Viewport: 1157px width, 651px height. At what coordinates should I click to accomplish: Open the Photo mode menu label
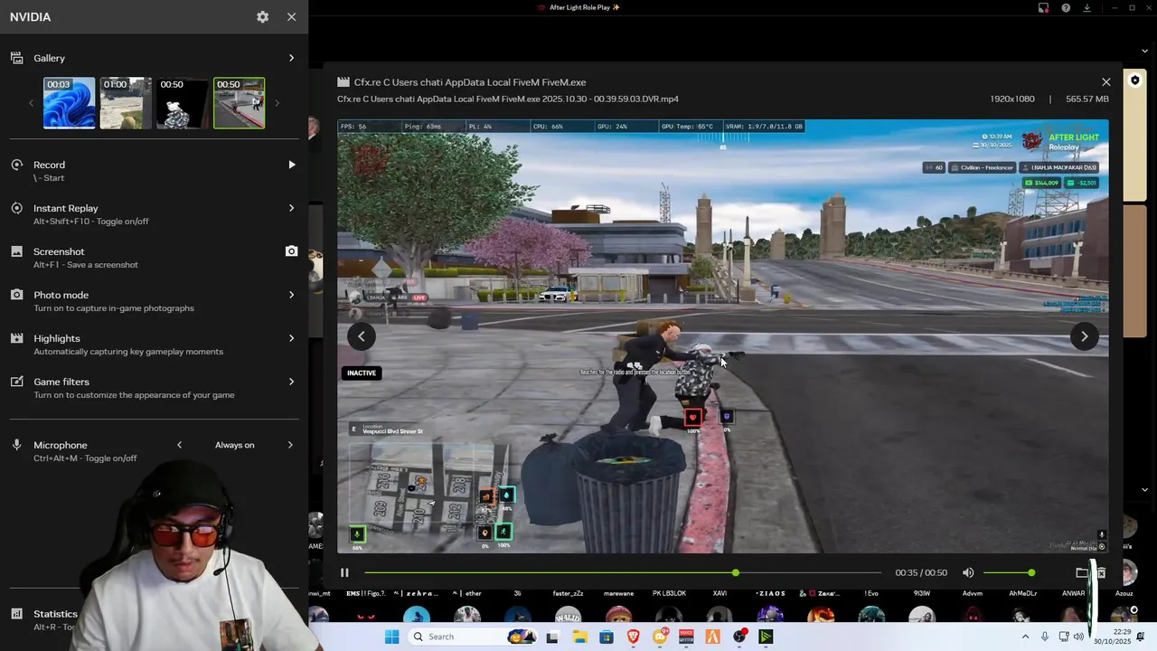coord(61,295)
